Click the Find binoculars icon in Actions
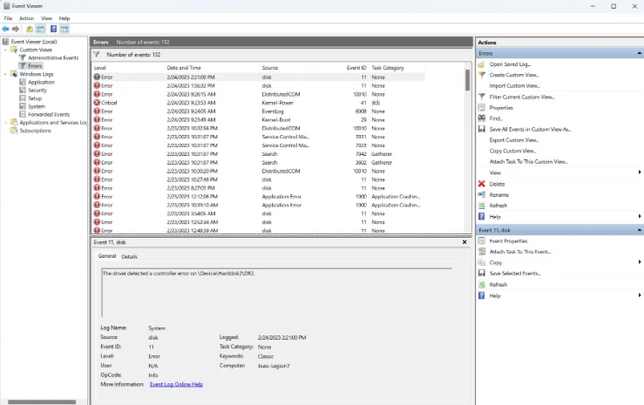The image size is (644, 405). 481,118
